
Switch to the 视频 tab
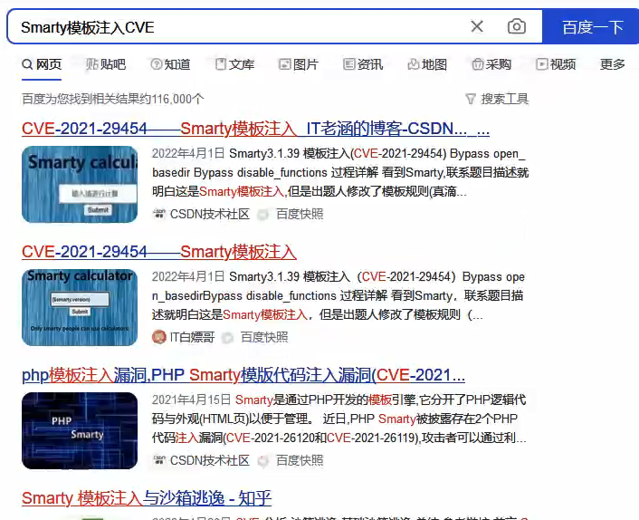pyautogui.click(x=556, y=64)
